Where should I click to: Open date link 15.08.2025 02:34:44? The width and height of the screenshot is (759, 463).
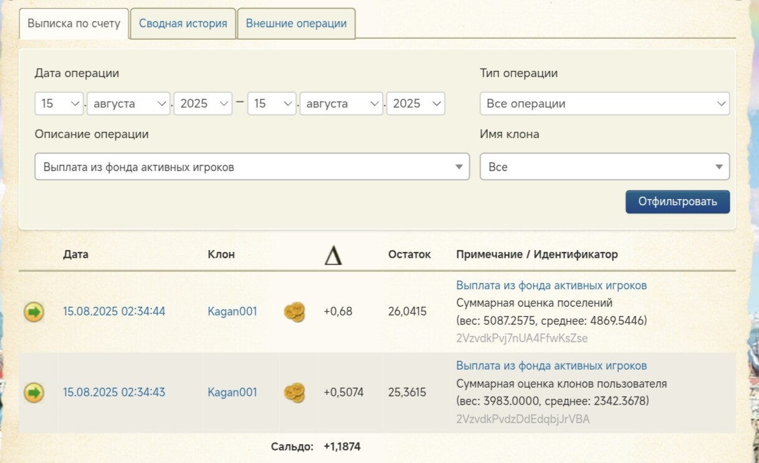pos(114,312)
